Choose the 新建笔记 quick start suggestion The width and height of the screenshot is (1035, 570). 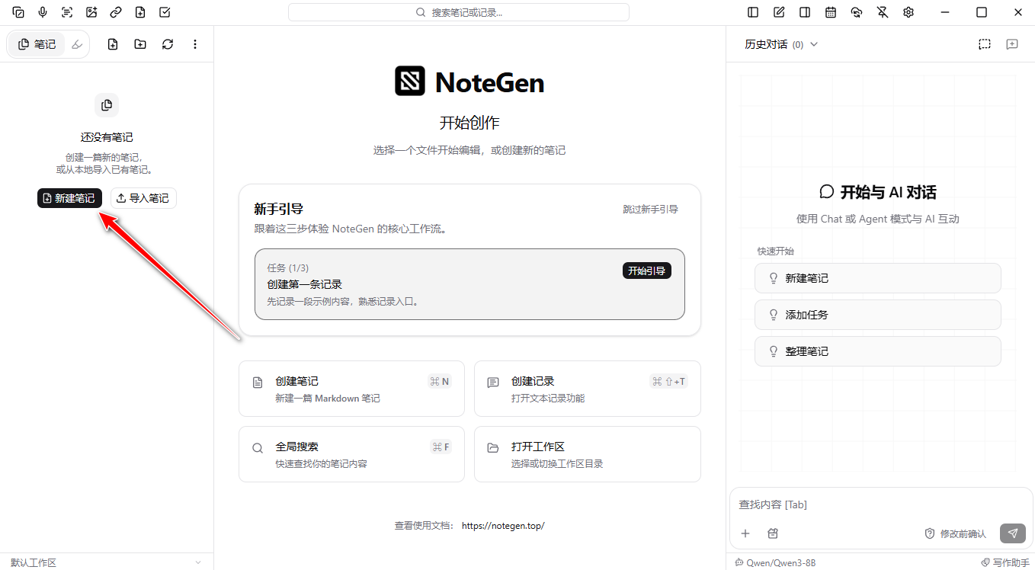878,278
